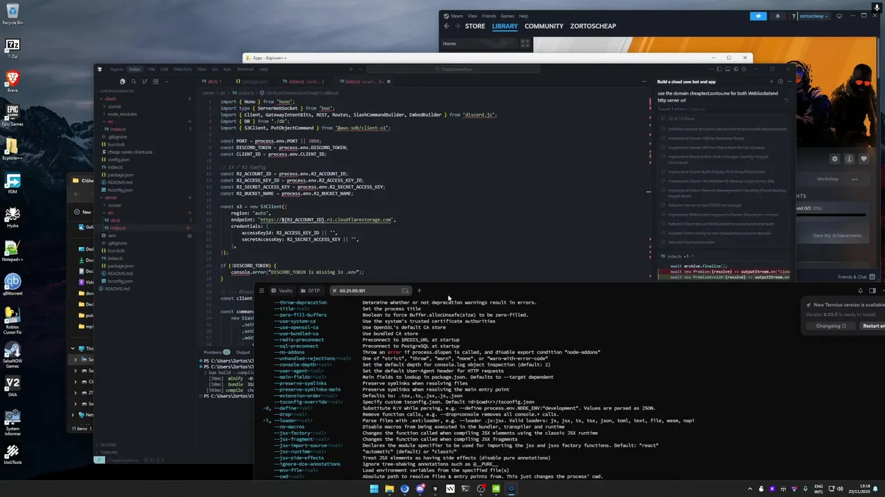Screen dimensions: 885x497
Task: Click the Termius notification bell icon
Action: (x=860, y=291)
